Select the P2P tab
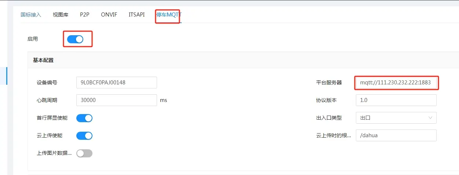This screenshot has height=175, width=459. (85, 15)
